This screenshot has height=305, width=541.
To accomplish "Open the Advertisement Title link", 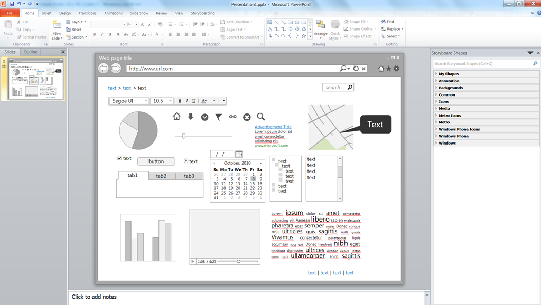I will (273, 127).
